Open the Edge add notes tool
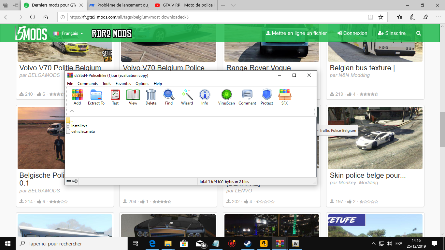 coord(412,17)
